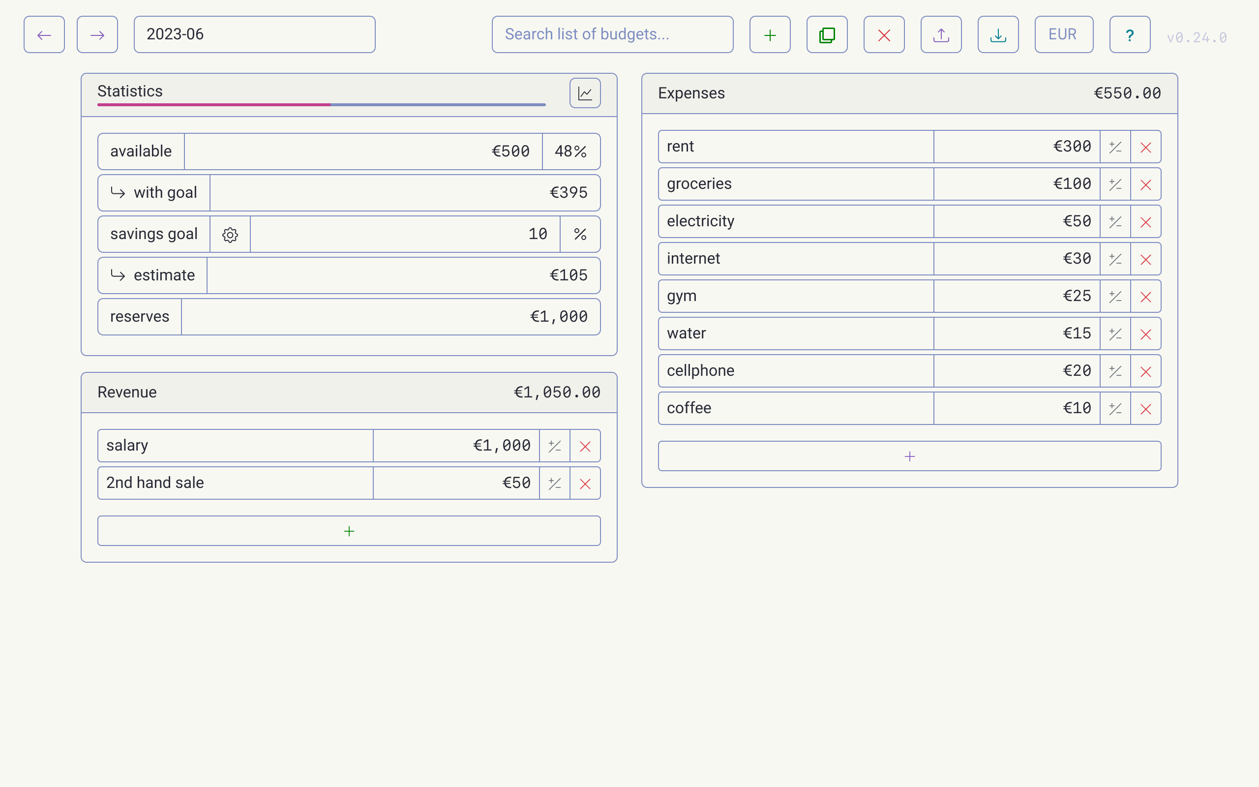This screenshot has width=1259, height=787.
Task: Add new expense item row
Action: click(x=909, y=455)
